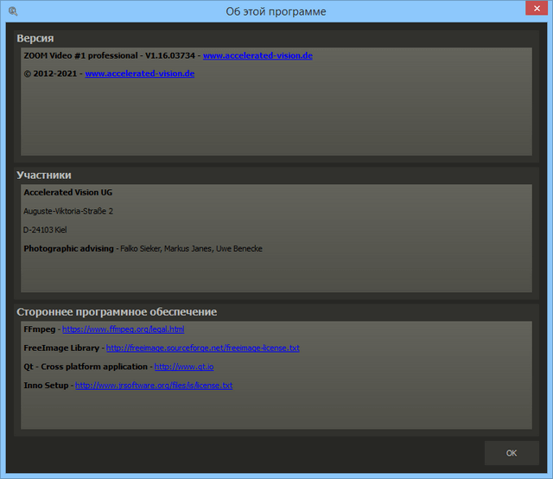The image size is (553, 479).
Task: Click the names 'Falko Sieker, Markus Janes, Uwe Benecke'
Action: coord(191,249)
